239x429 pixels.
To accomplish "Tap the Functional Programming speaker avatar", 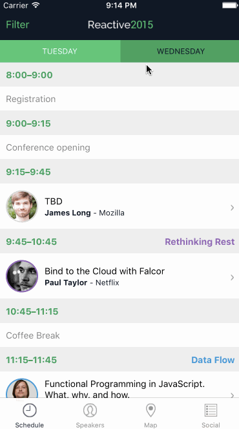I will (22, 388).
